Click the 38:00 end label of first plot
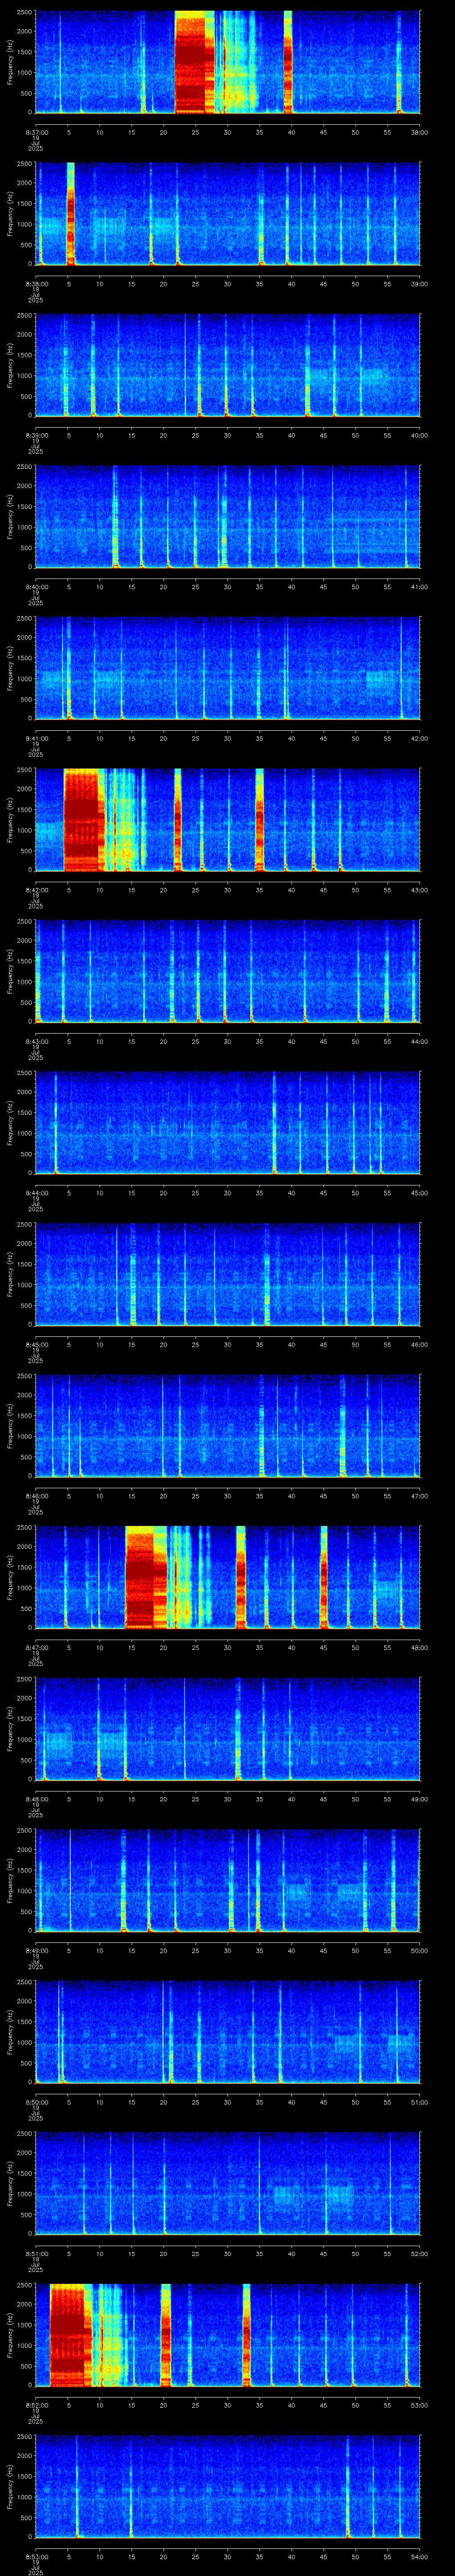 coord(419,132)
